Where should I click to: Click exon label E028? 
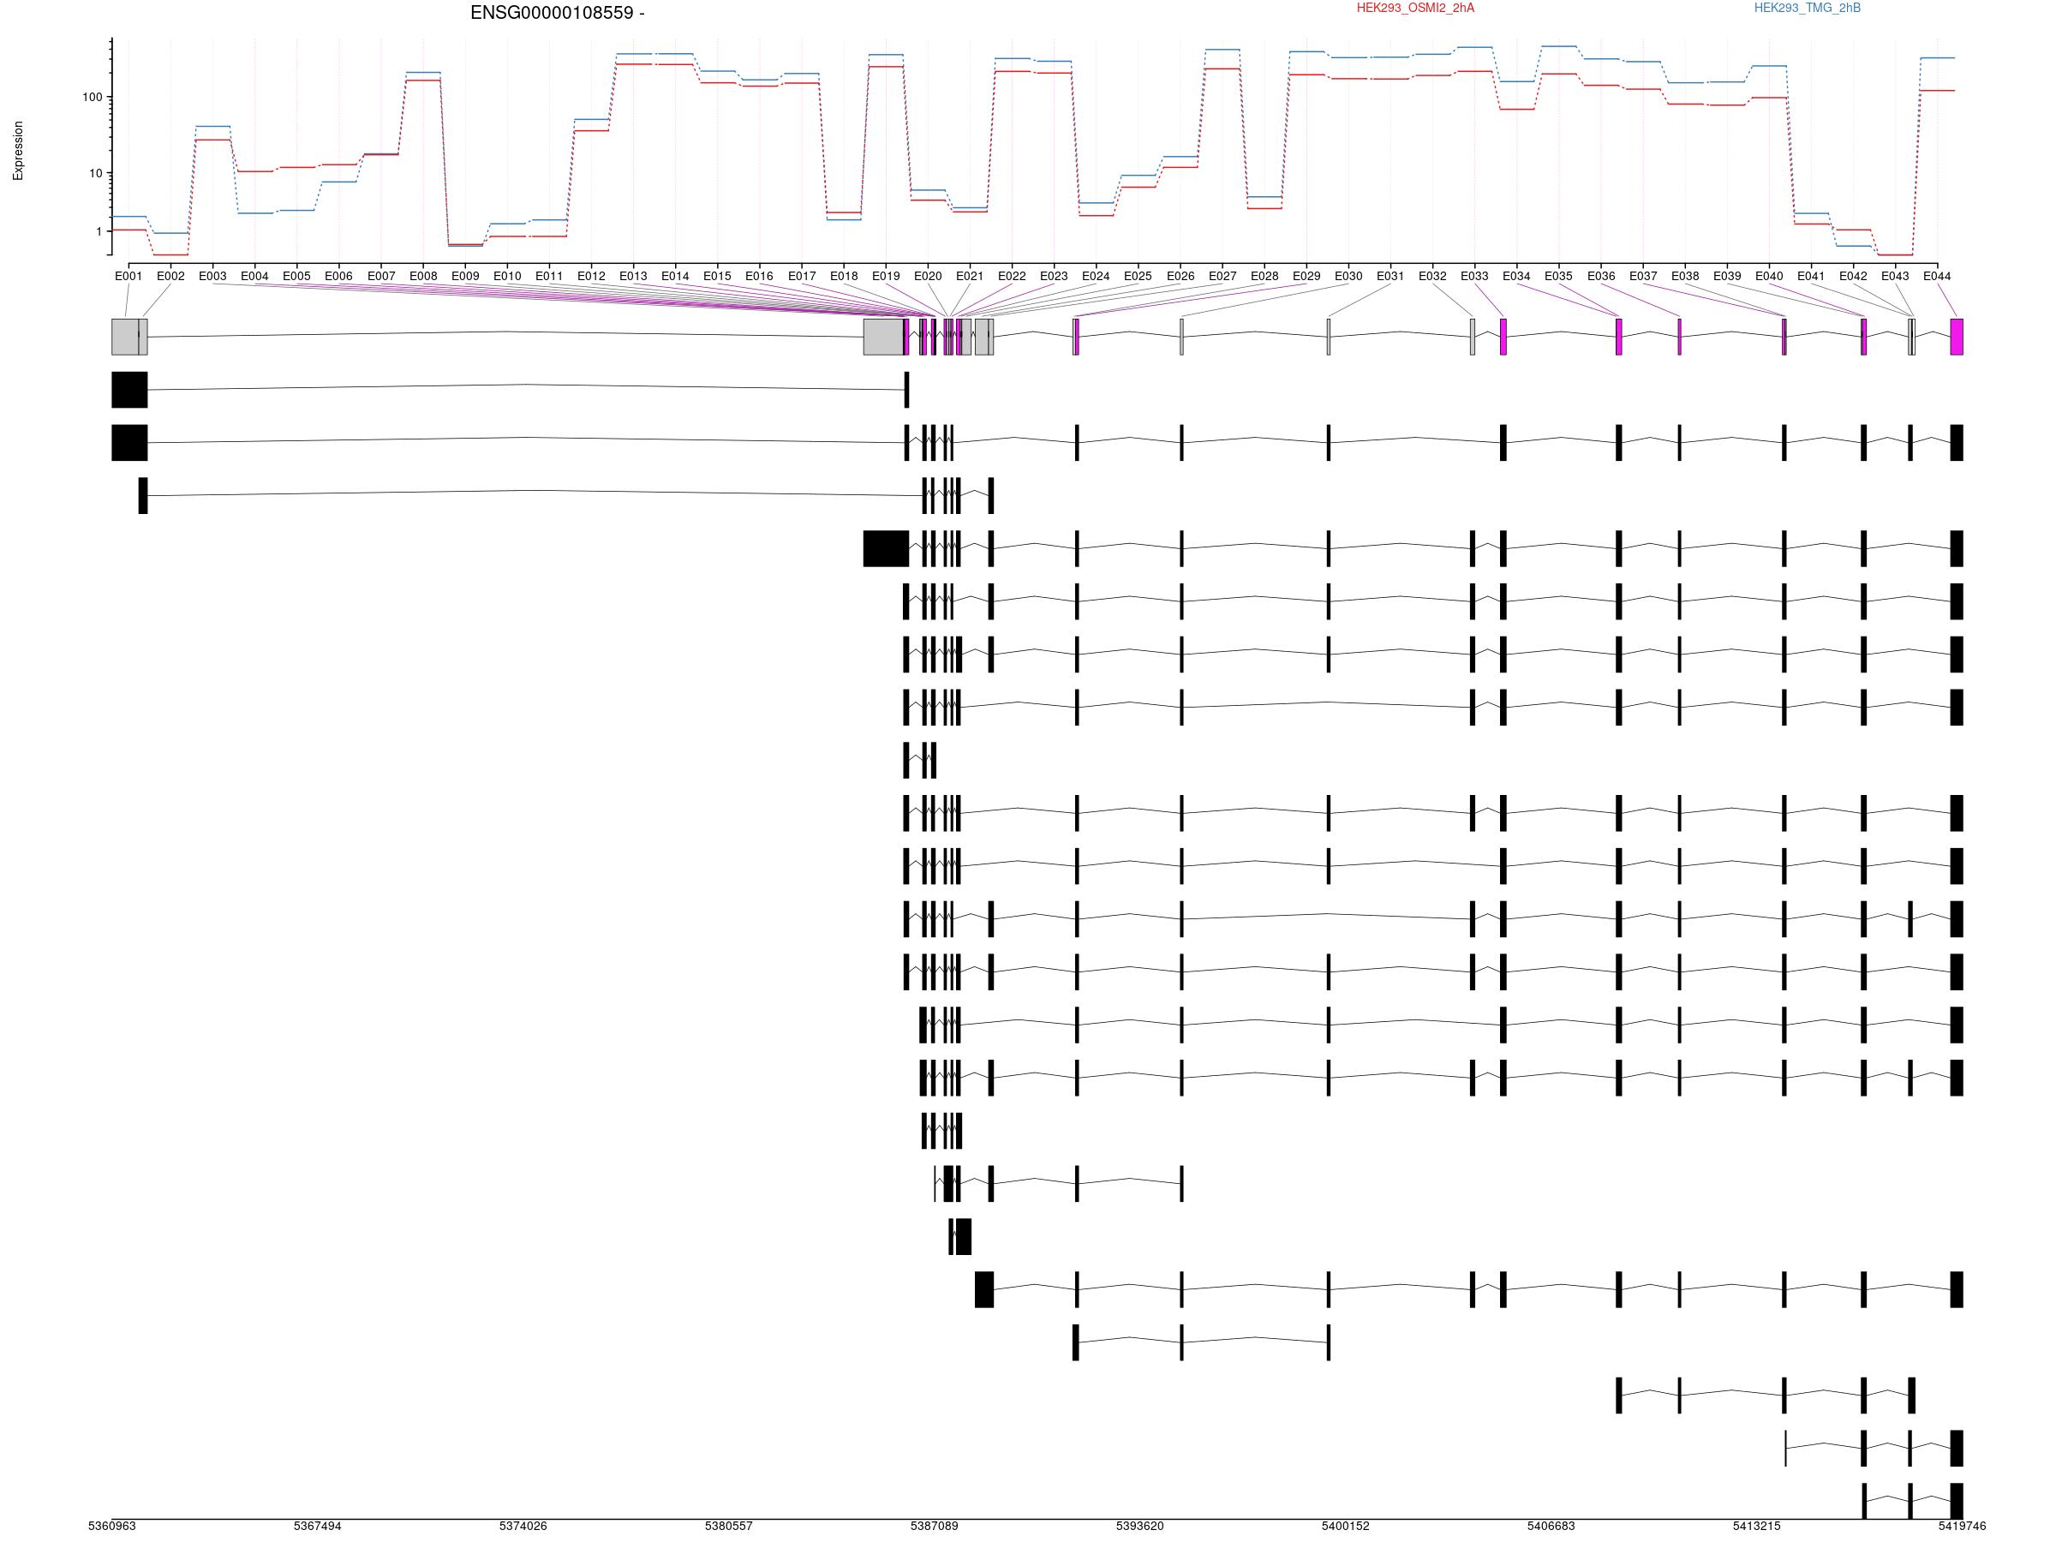[1264, 276]
